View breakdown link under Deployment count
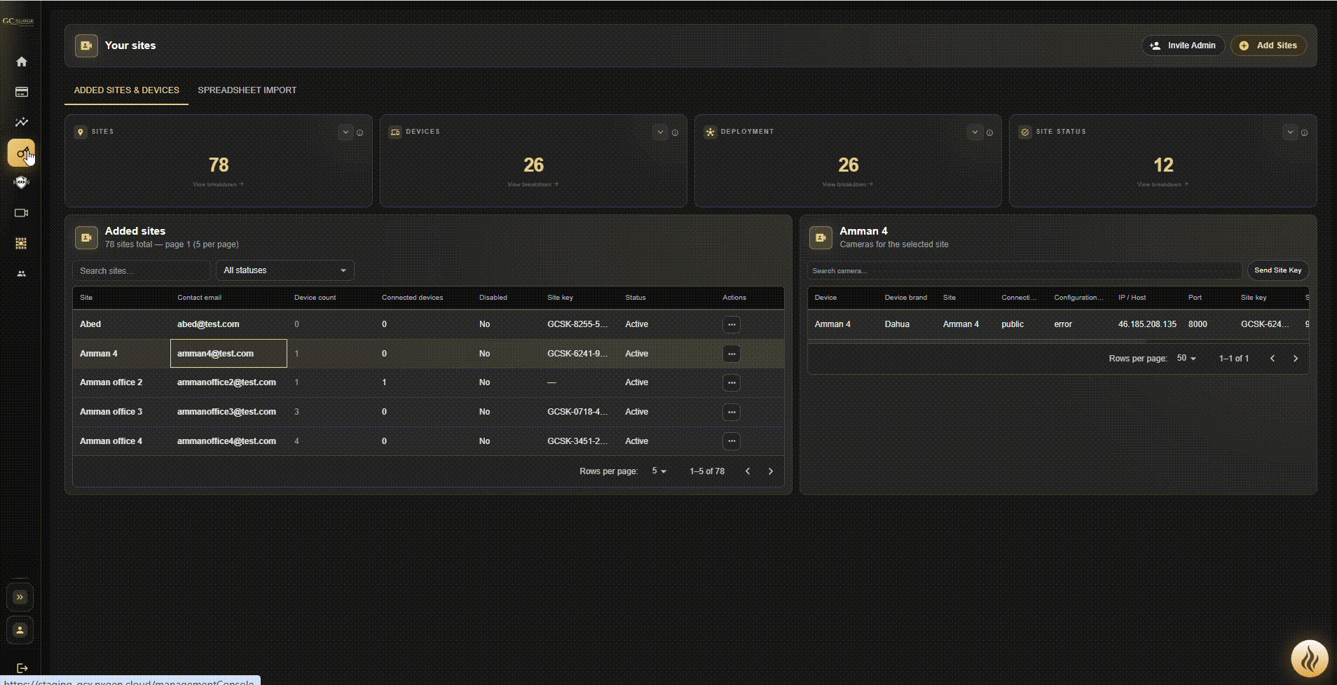This screenshot has height=685, width=1337. 847,185
